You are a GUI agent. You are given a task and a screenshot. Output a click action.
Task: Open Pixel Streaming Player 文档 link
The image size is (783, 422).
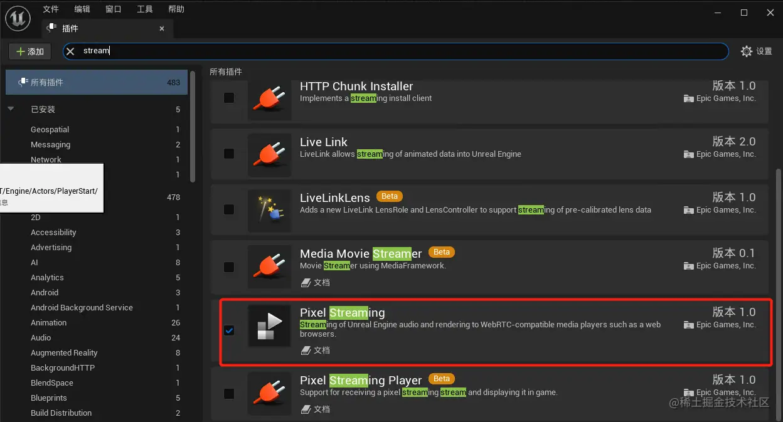322,409
